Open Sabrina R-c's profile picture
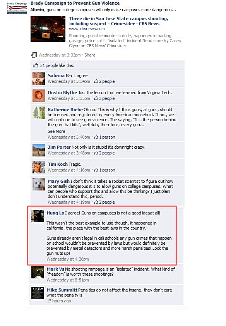The height and width of the screenshot is (326, 226). click(39, 78)
